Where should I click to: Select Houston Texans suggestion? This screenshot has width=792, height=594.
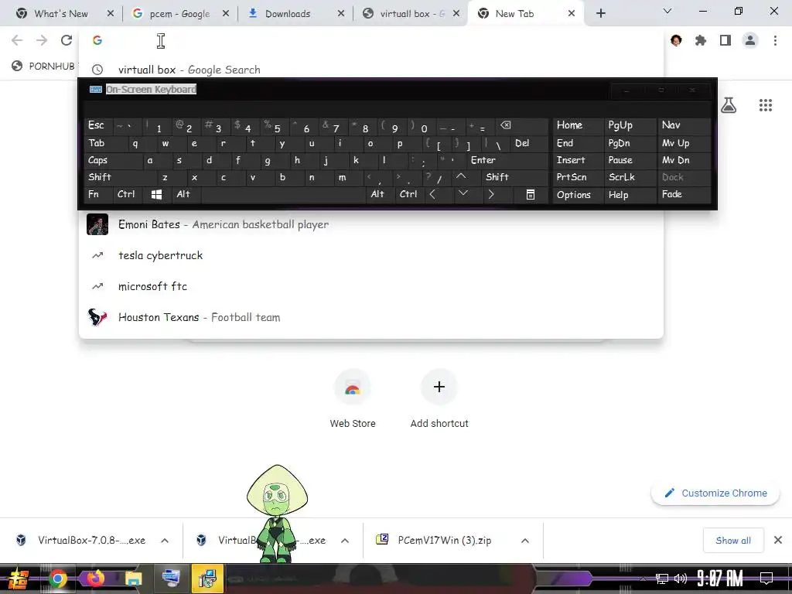click(x=371, y=317)
